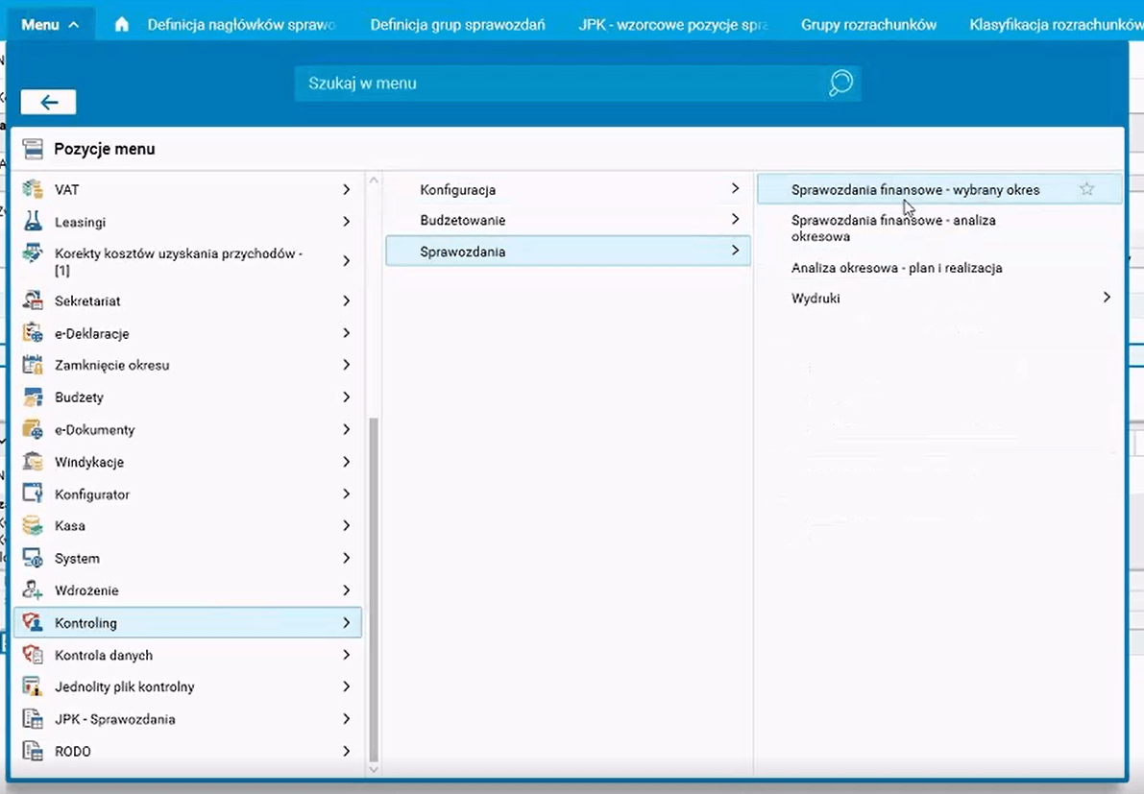The image size is (1144, 794).
Task: Open Sprawozdania finansowe - wybrany okres
Action: [x=939, y=189]
